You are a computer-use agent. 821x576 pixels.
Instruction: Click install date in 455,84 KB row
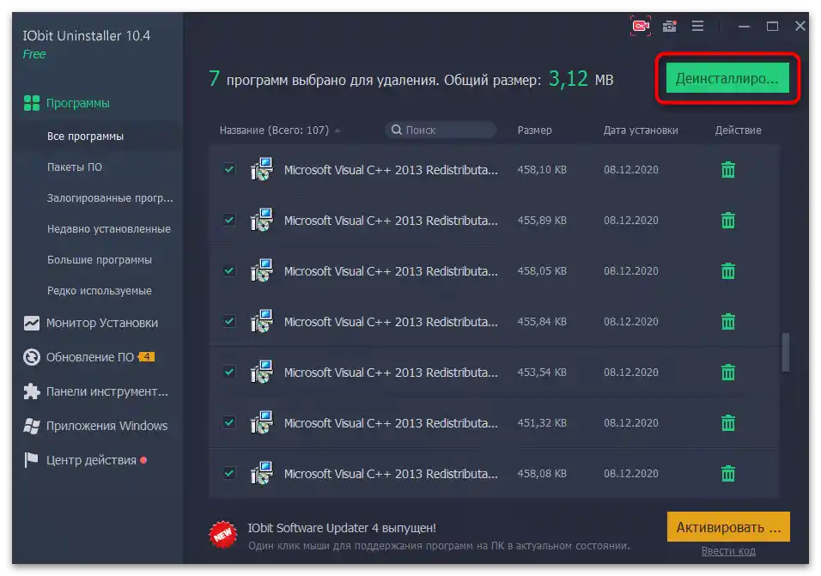tap(631, 322)
